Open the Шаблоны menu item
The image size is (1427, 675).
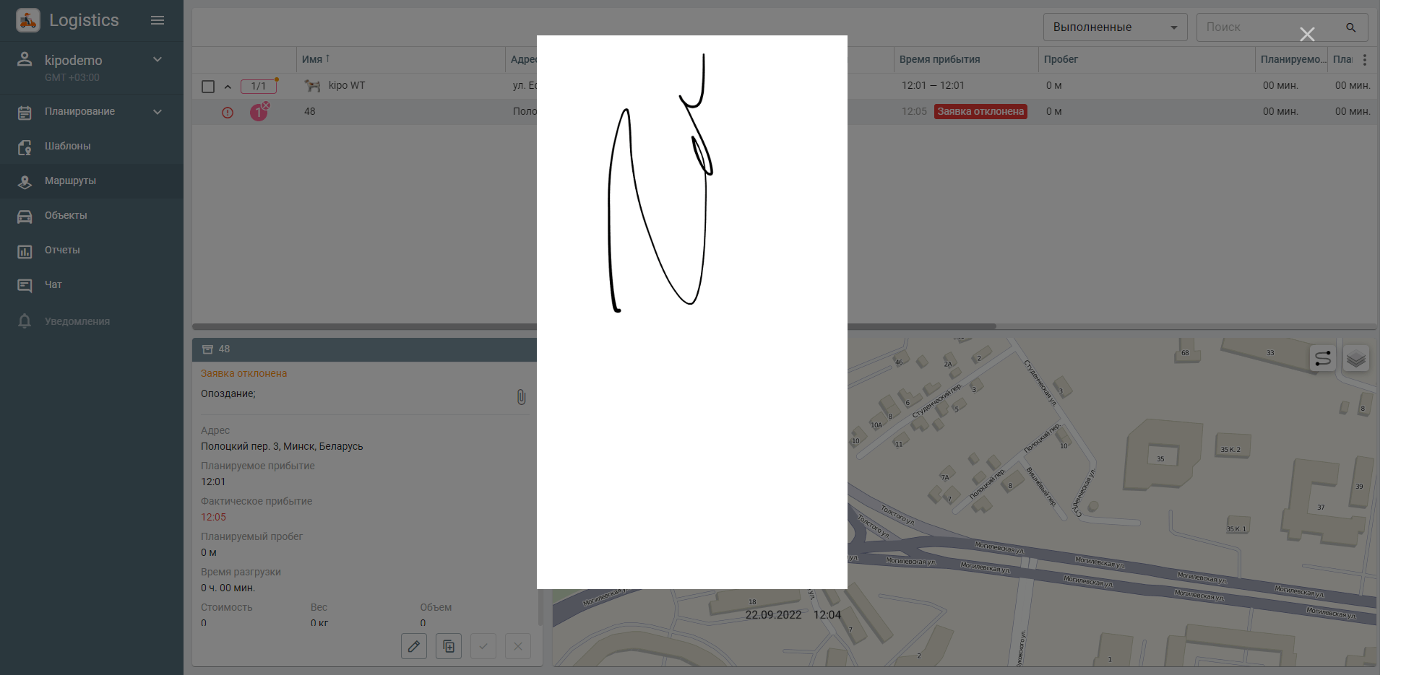pyautogui.click(x=68, y=146)
